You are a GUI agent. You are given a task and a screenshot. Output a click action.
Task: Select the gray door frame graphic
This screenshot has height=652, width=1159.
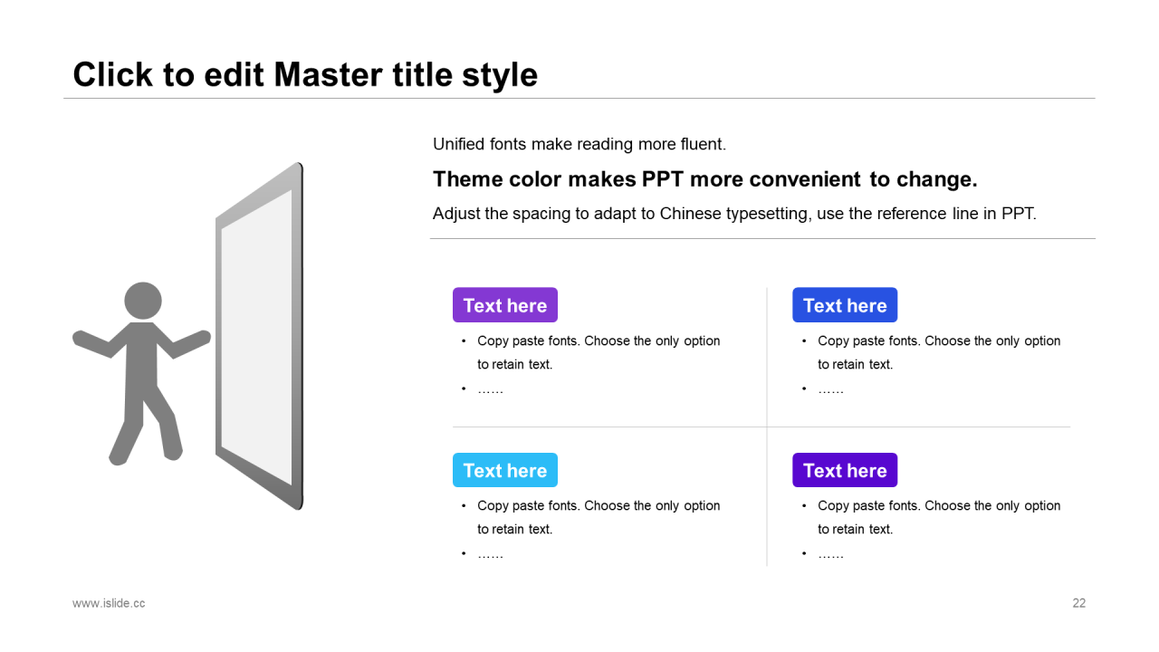(259, 336)
